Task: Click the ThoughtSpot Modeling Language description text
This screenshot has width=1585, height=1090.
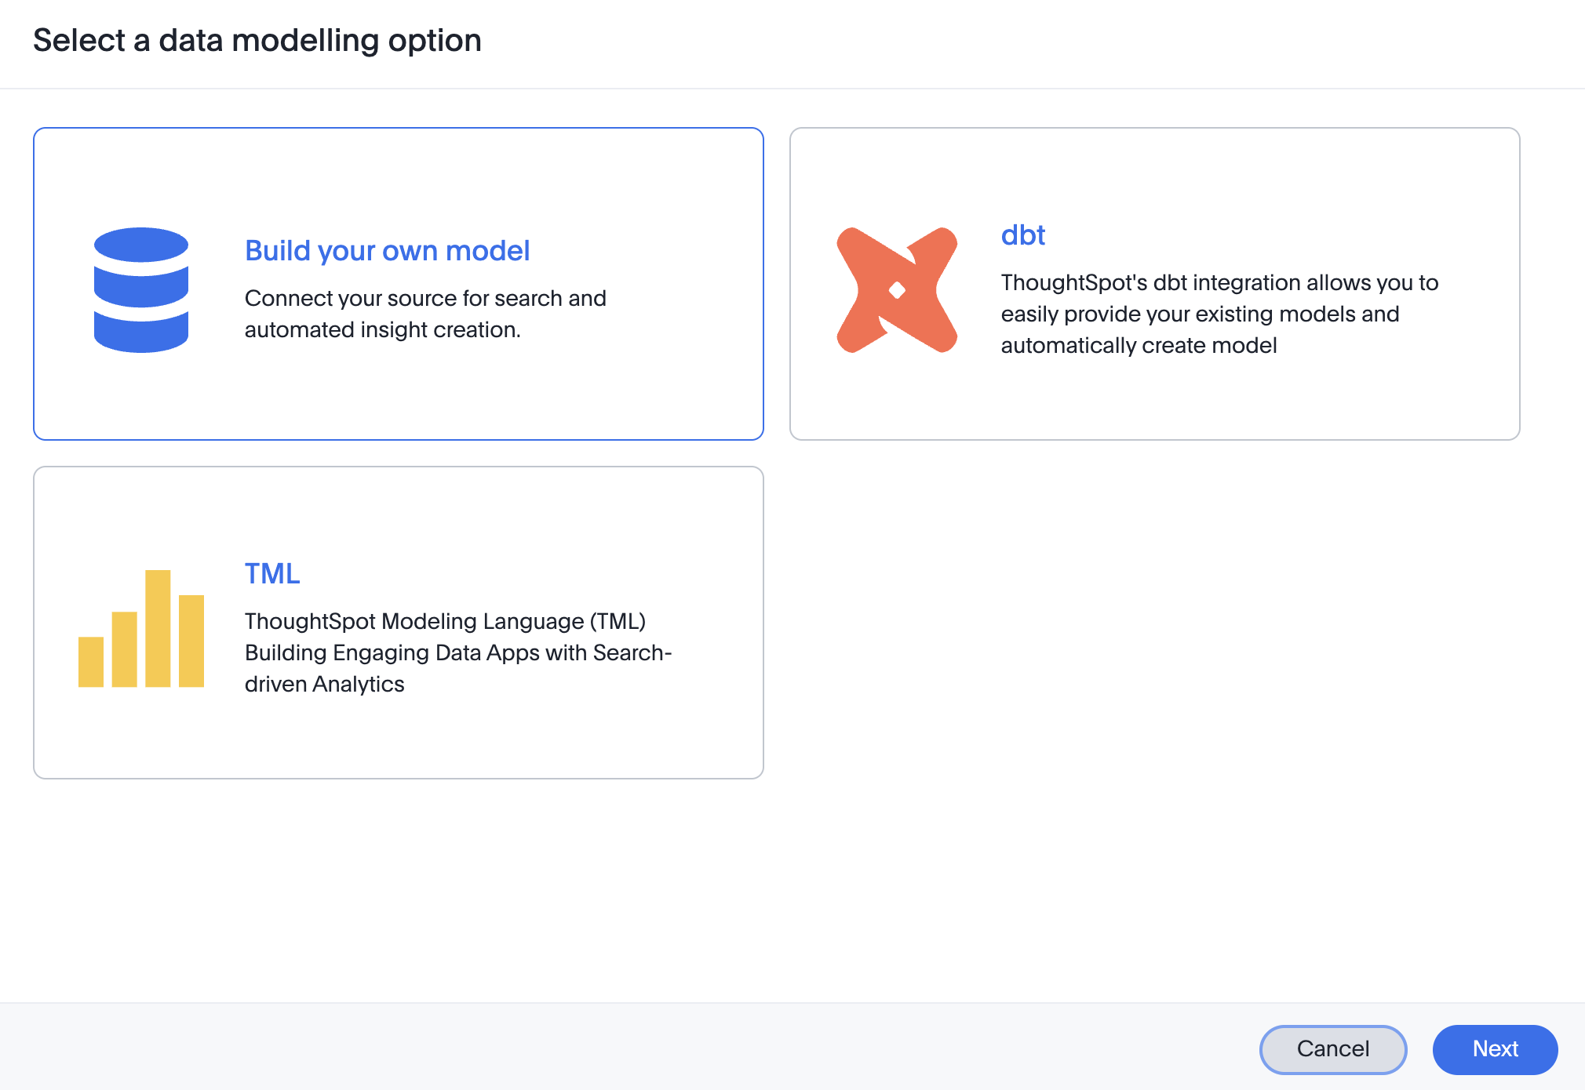Action: pyautogui.click(x=458, y=652)
